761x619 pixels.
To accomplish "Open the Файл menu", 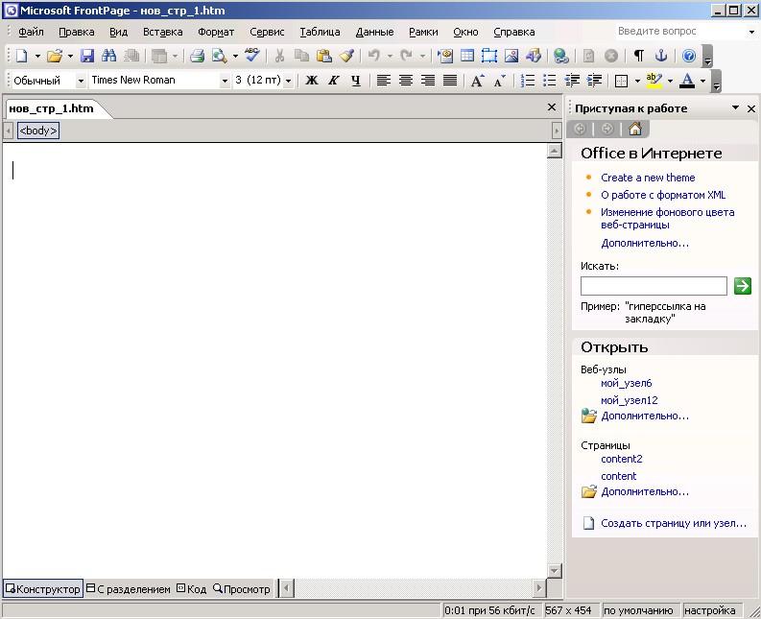I will click(x=31, y=32).
